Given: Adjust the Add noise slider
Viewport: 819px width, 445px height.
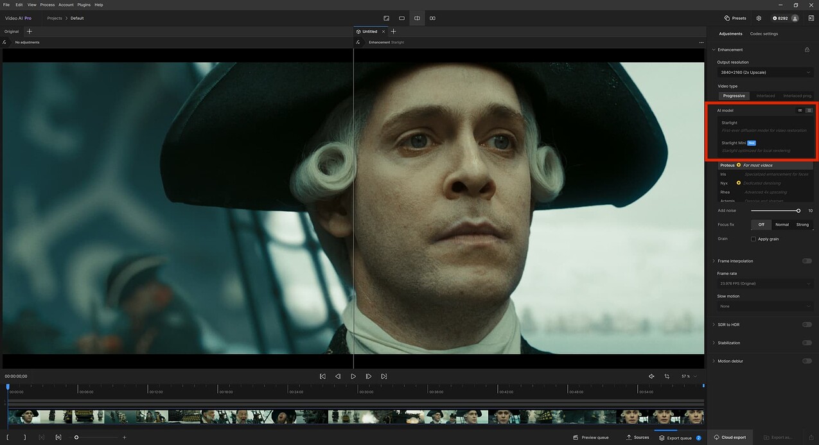Looking at the screenshot, I should pos(797,210).
